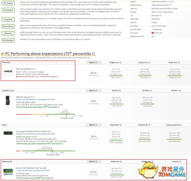Click the 'AMD WhiteHavenOC-CP' motherboard value
Image resolution: width=191 pixels, height=181 pixels.
pyautogui.click(x=161, y=5)
